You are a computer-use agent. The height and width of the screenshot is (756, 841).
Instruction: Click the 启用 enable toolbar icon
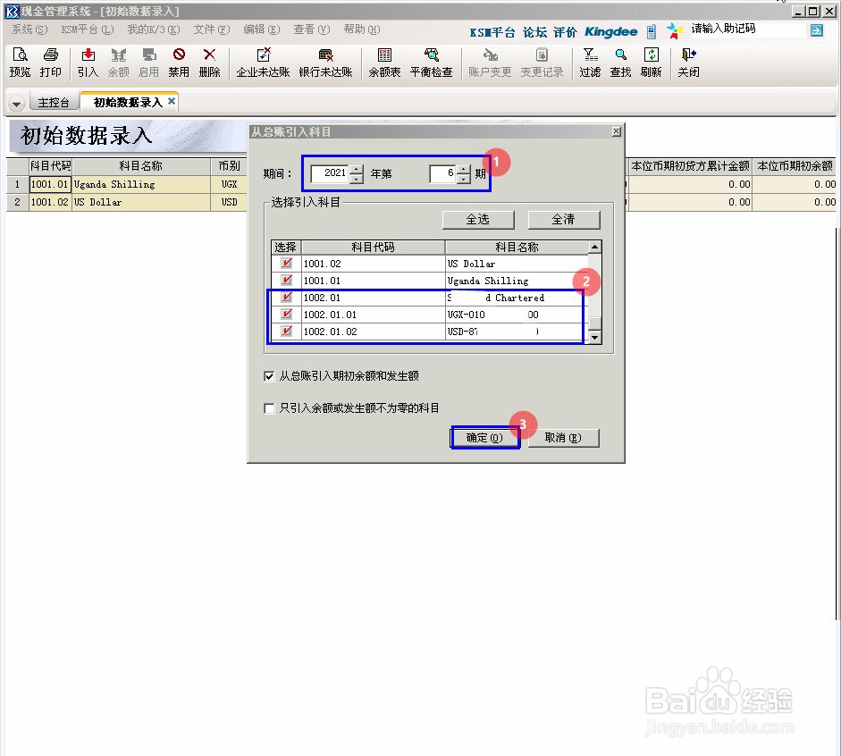148,63
